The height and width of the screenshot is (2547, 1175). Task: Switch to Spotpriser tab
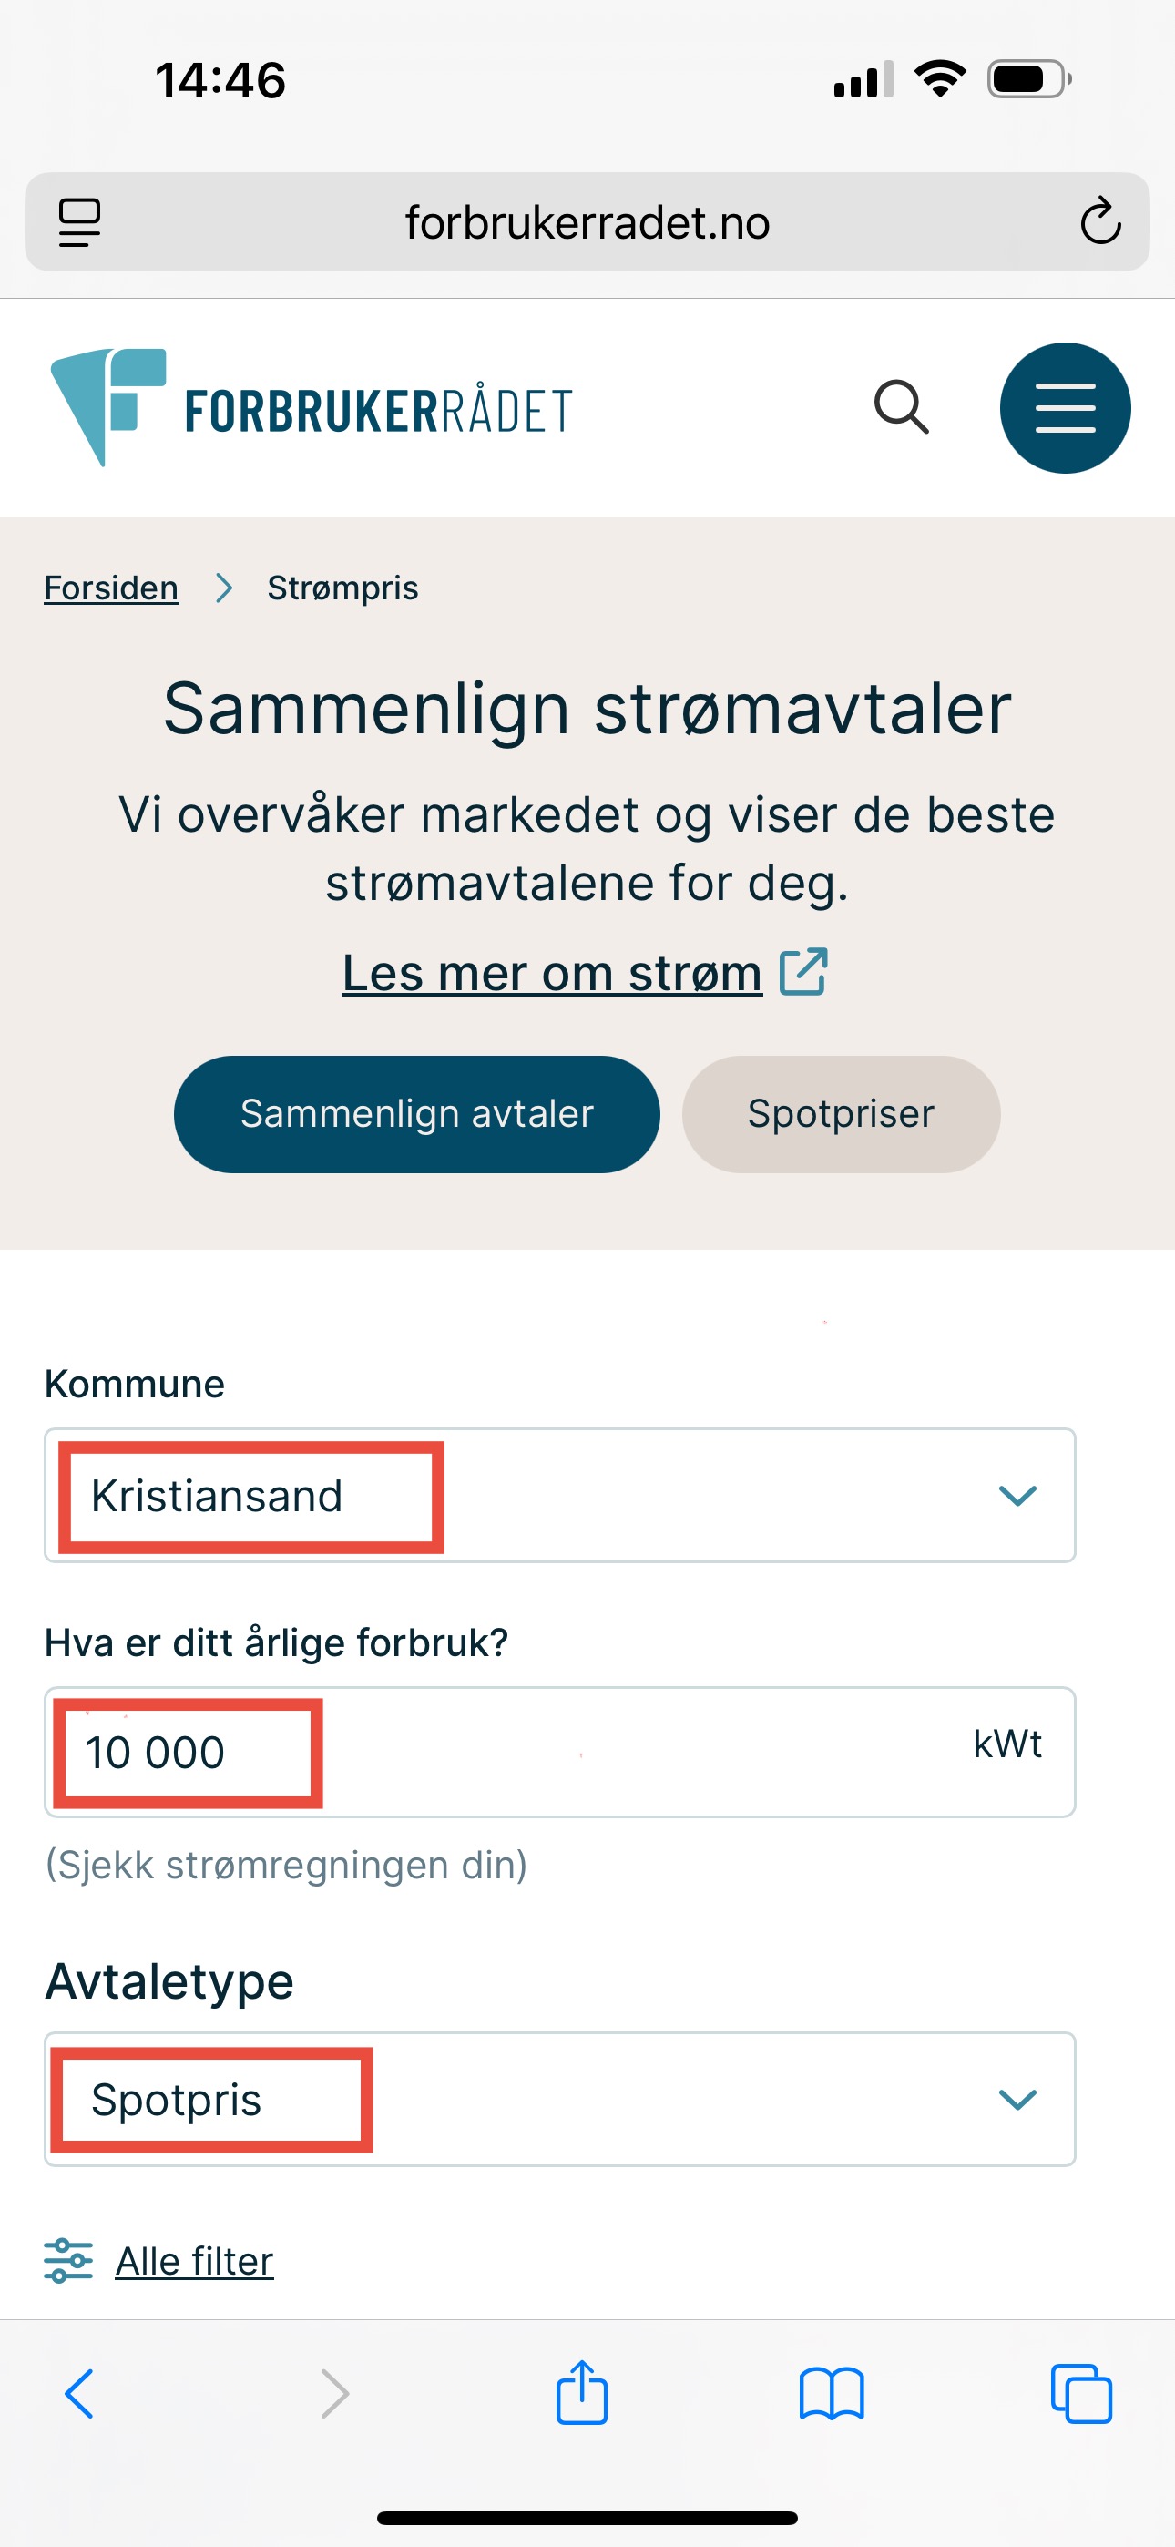pos(840,1114)
